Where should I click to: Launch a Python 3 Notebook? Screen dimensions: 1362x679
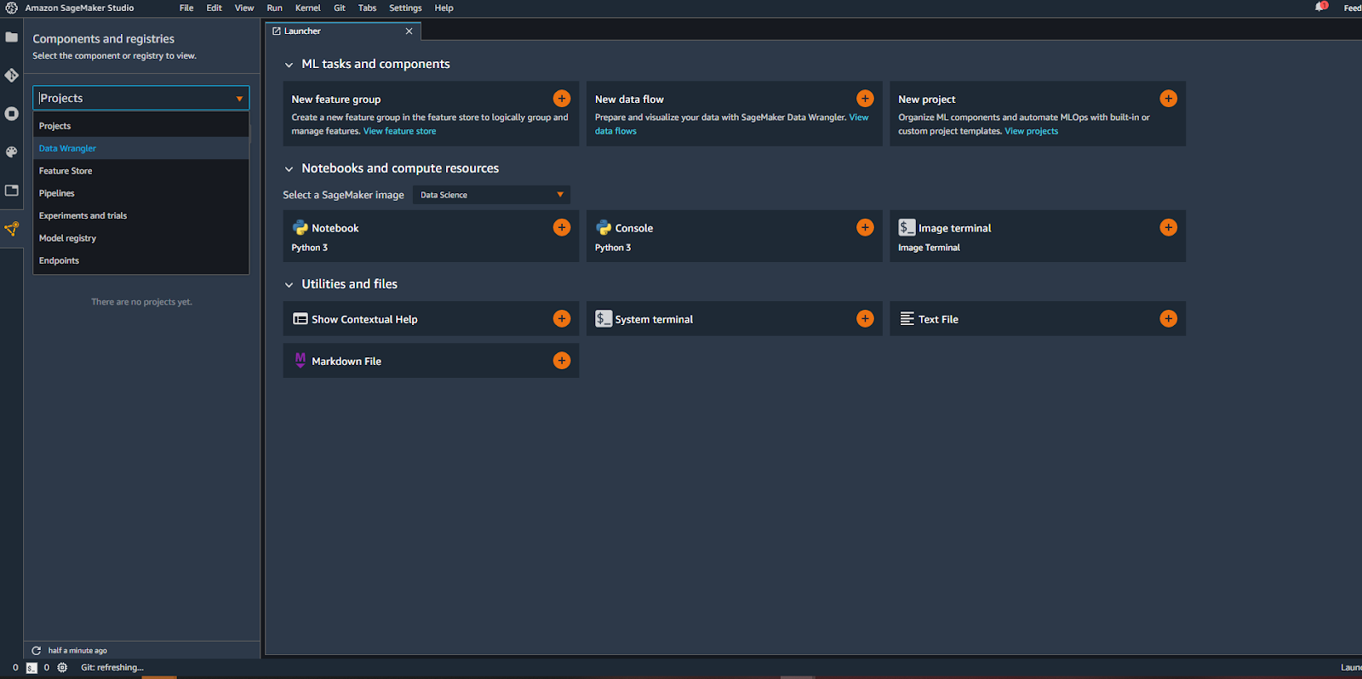(x=562, y=227)
